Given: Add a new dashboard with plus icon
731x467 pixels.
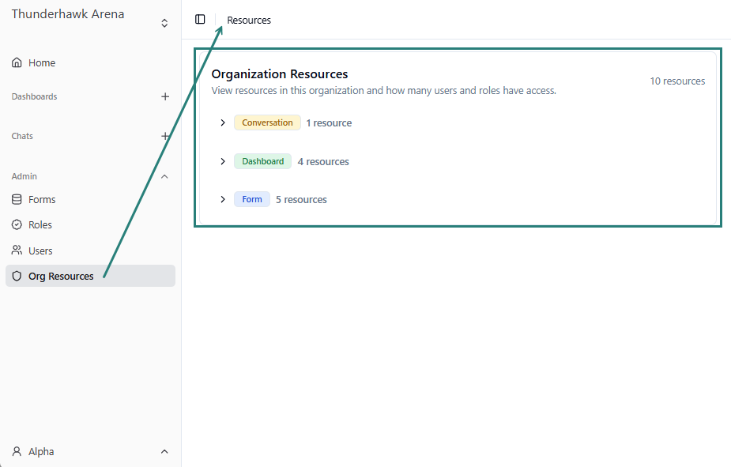Looking at the screenshot, I should pyautogui.click(x=165, y=96).
